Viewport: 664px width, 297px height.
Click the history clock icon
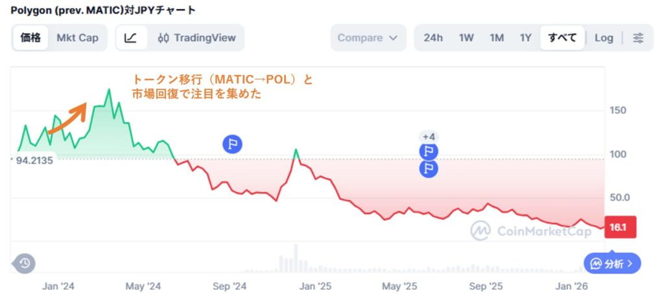coord(24,263)
